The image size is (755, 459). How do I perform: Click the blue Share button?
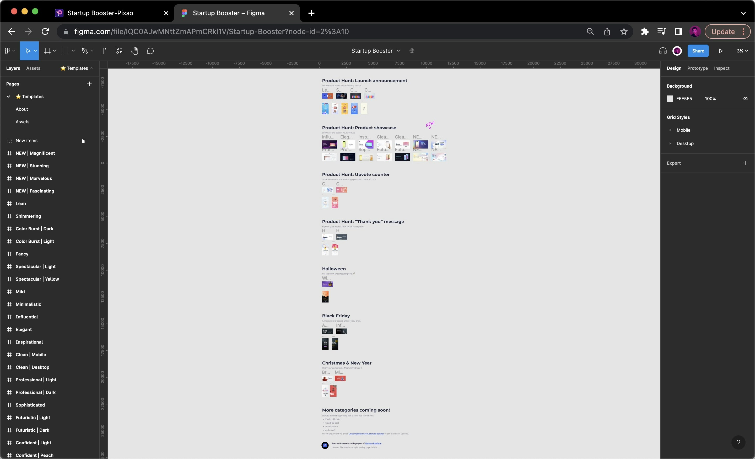pyautogui.click(x=698, y=51)
